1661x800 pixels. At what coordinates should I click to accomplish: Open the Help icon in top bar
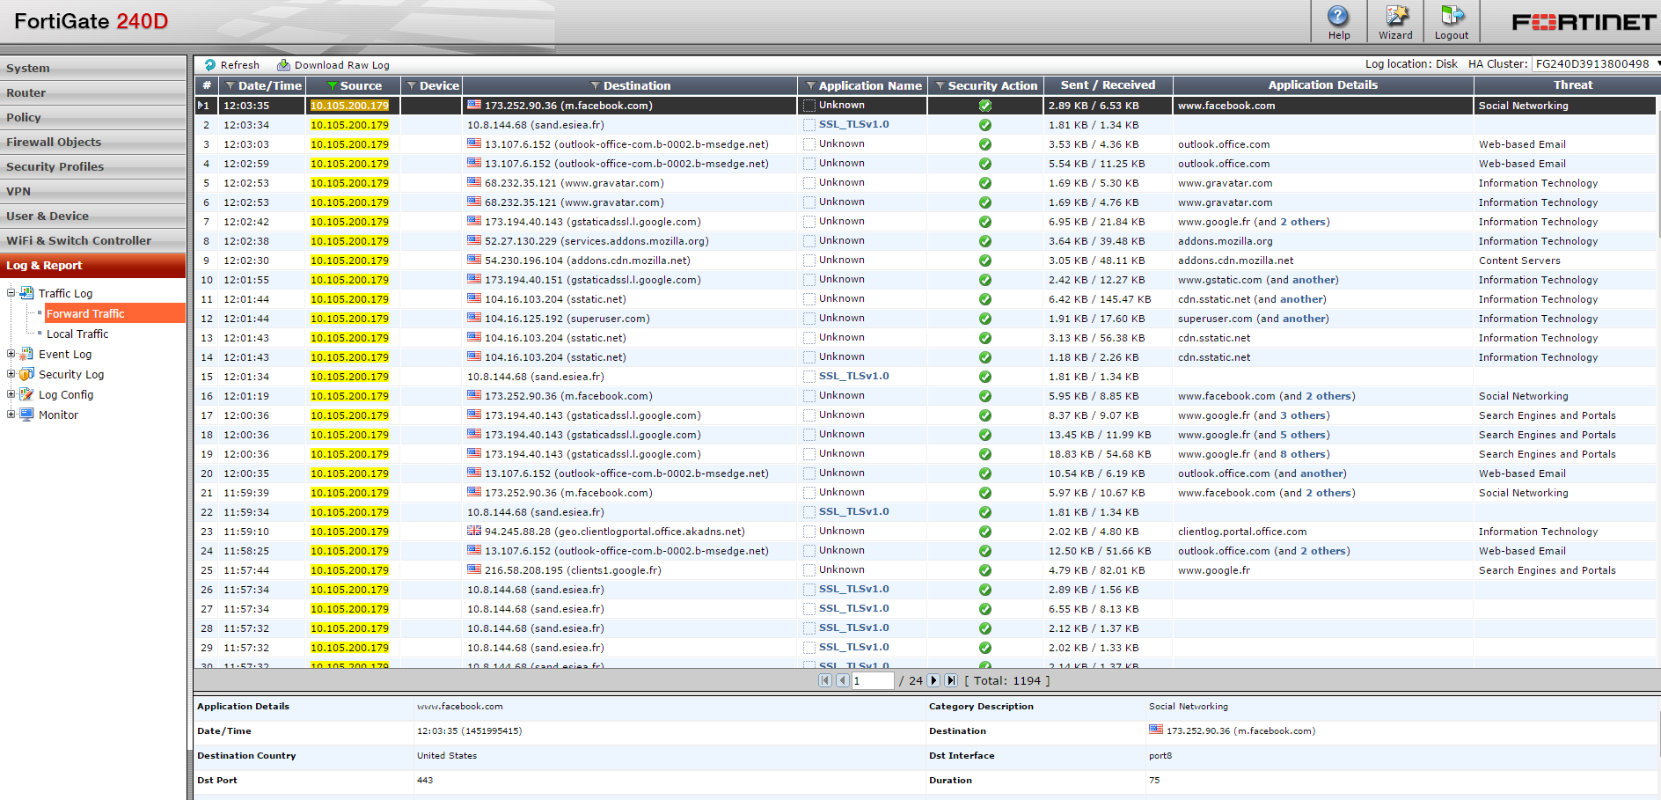point(1338,16)
